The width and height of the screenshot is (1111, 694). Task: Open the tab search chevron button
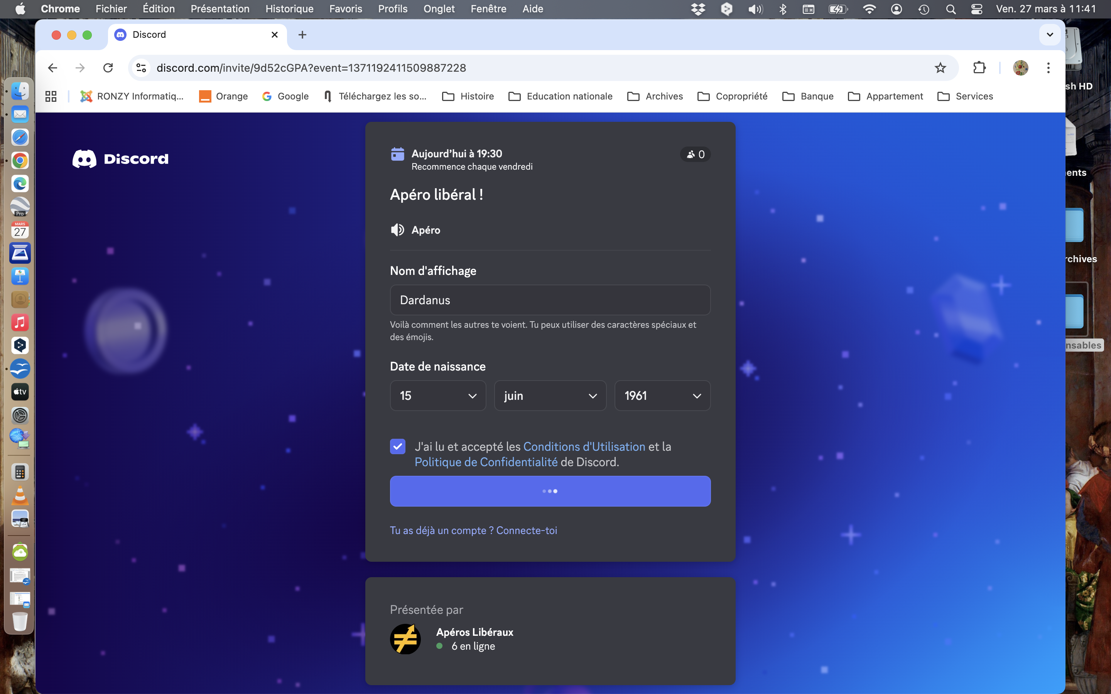[x=1050, y=35]
